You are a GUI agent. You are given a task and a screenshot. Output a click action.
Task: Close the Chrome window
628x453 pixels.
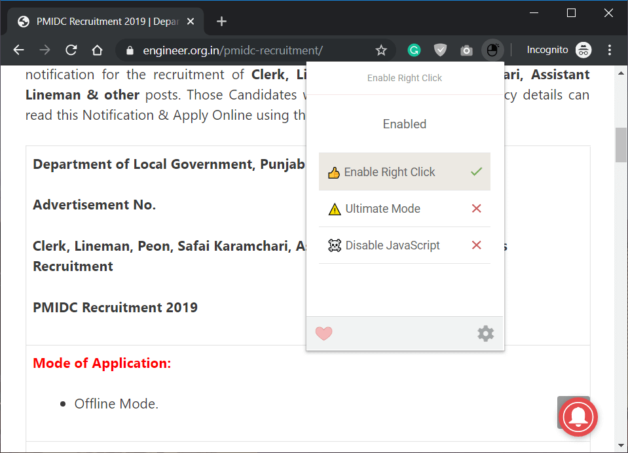click(x=608, y=13)
